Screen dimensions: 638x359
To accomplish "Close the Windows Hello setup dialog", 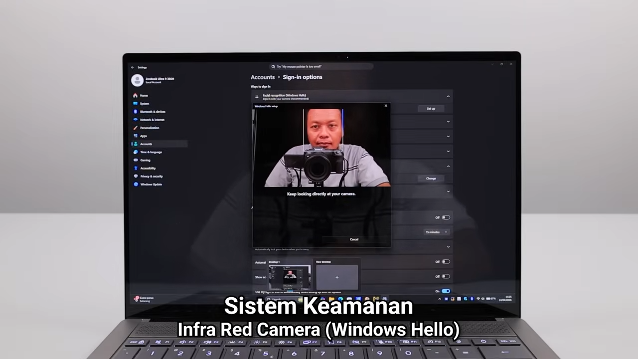I will [x=386, y=106].
